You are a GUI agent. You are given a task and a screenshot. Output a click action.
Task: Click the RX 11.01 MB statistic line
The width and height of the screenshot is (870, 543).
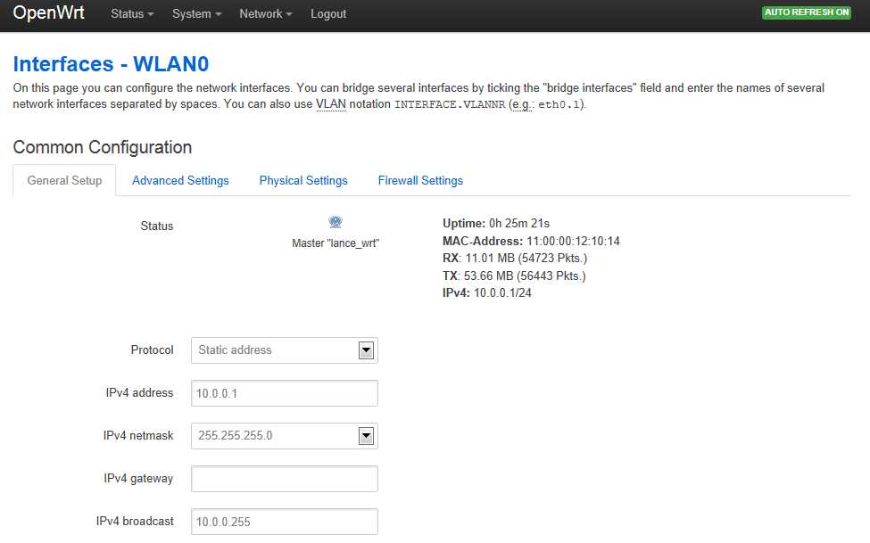[x=514, y=258]
